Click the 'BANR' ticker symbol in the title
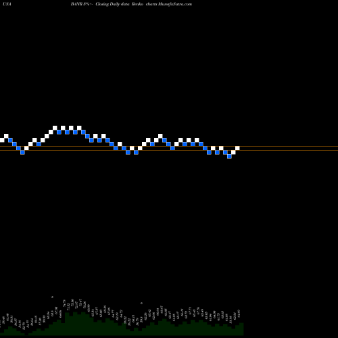 pyautogui.click(x=76, y=4)
